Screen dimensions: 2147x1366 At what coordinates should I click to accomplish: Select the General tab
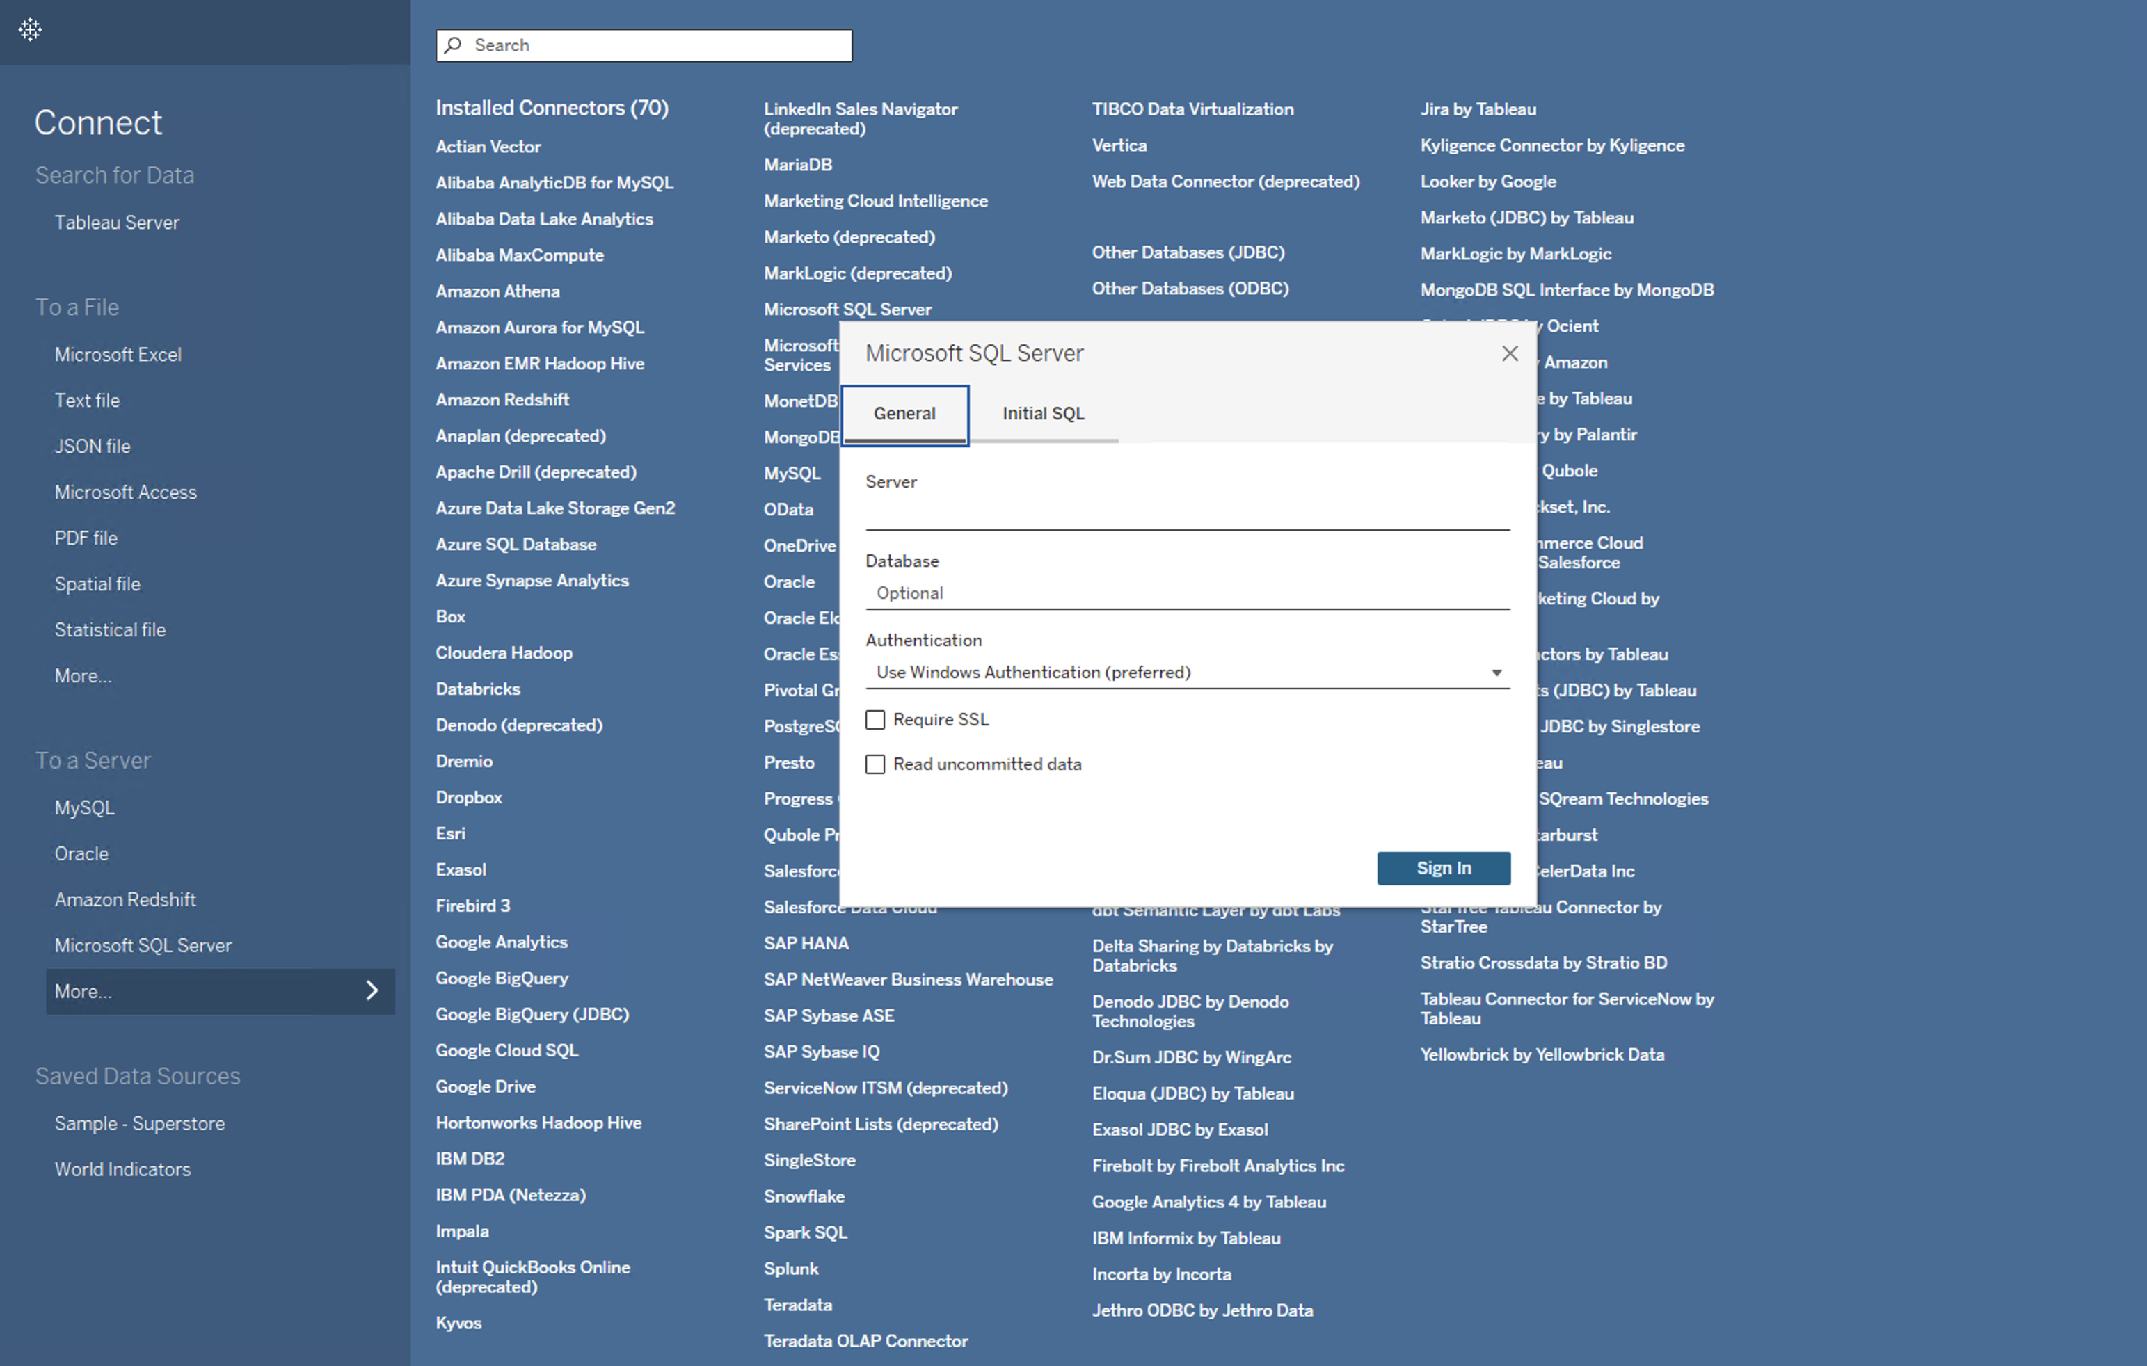click(x=904, y=413)
